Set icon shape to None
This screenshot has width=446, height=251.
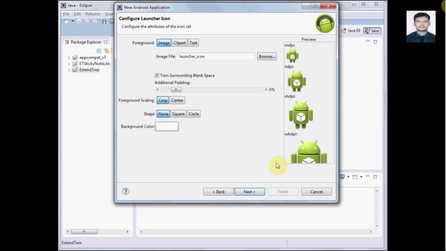pos(163,114)
